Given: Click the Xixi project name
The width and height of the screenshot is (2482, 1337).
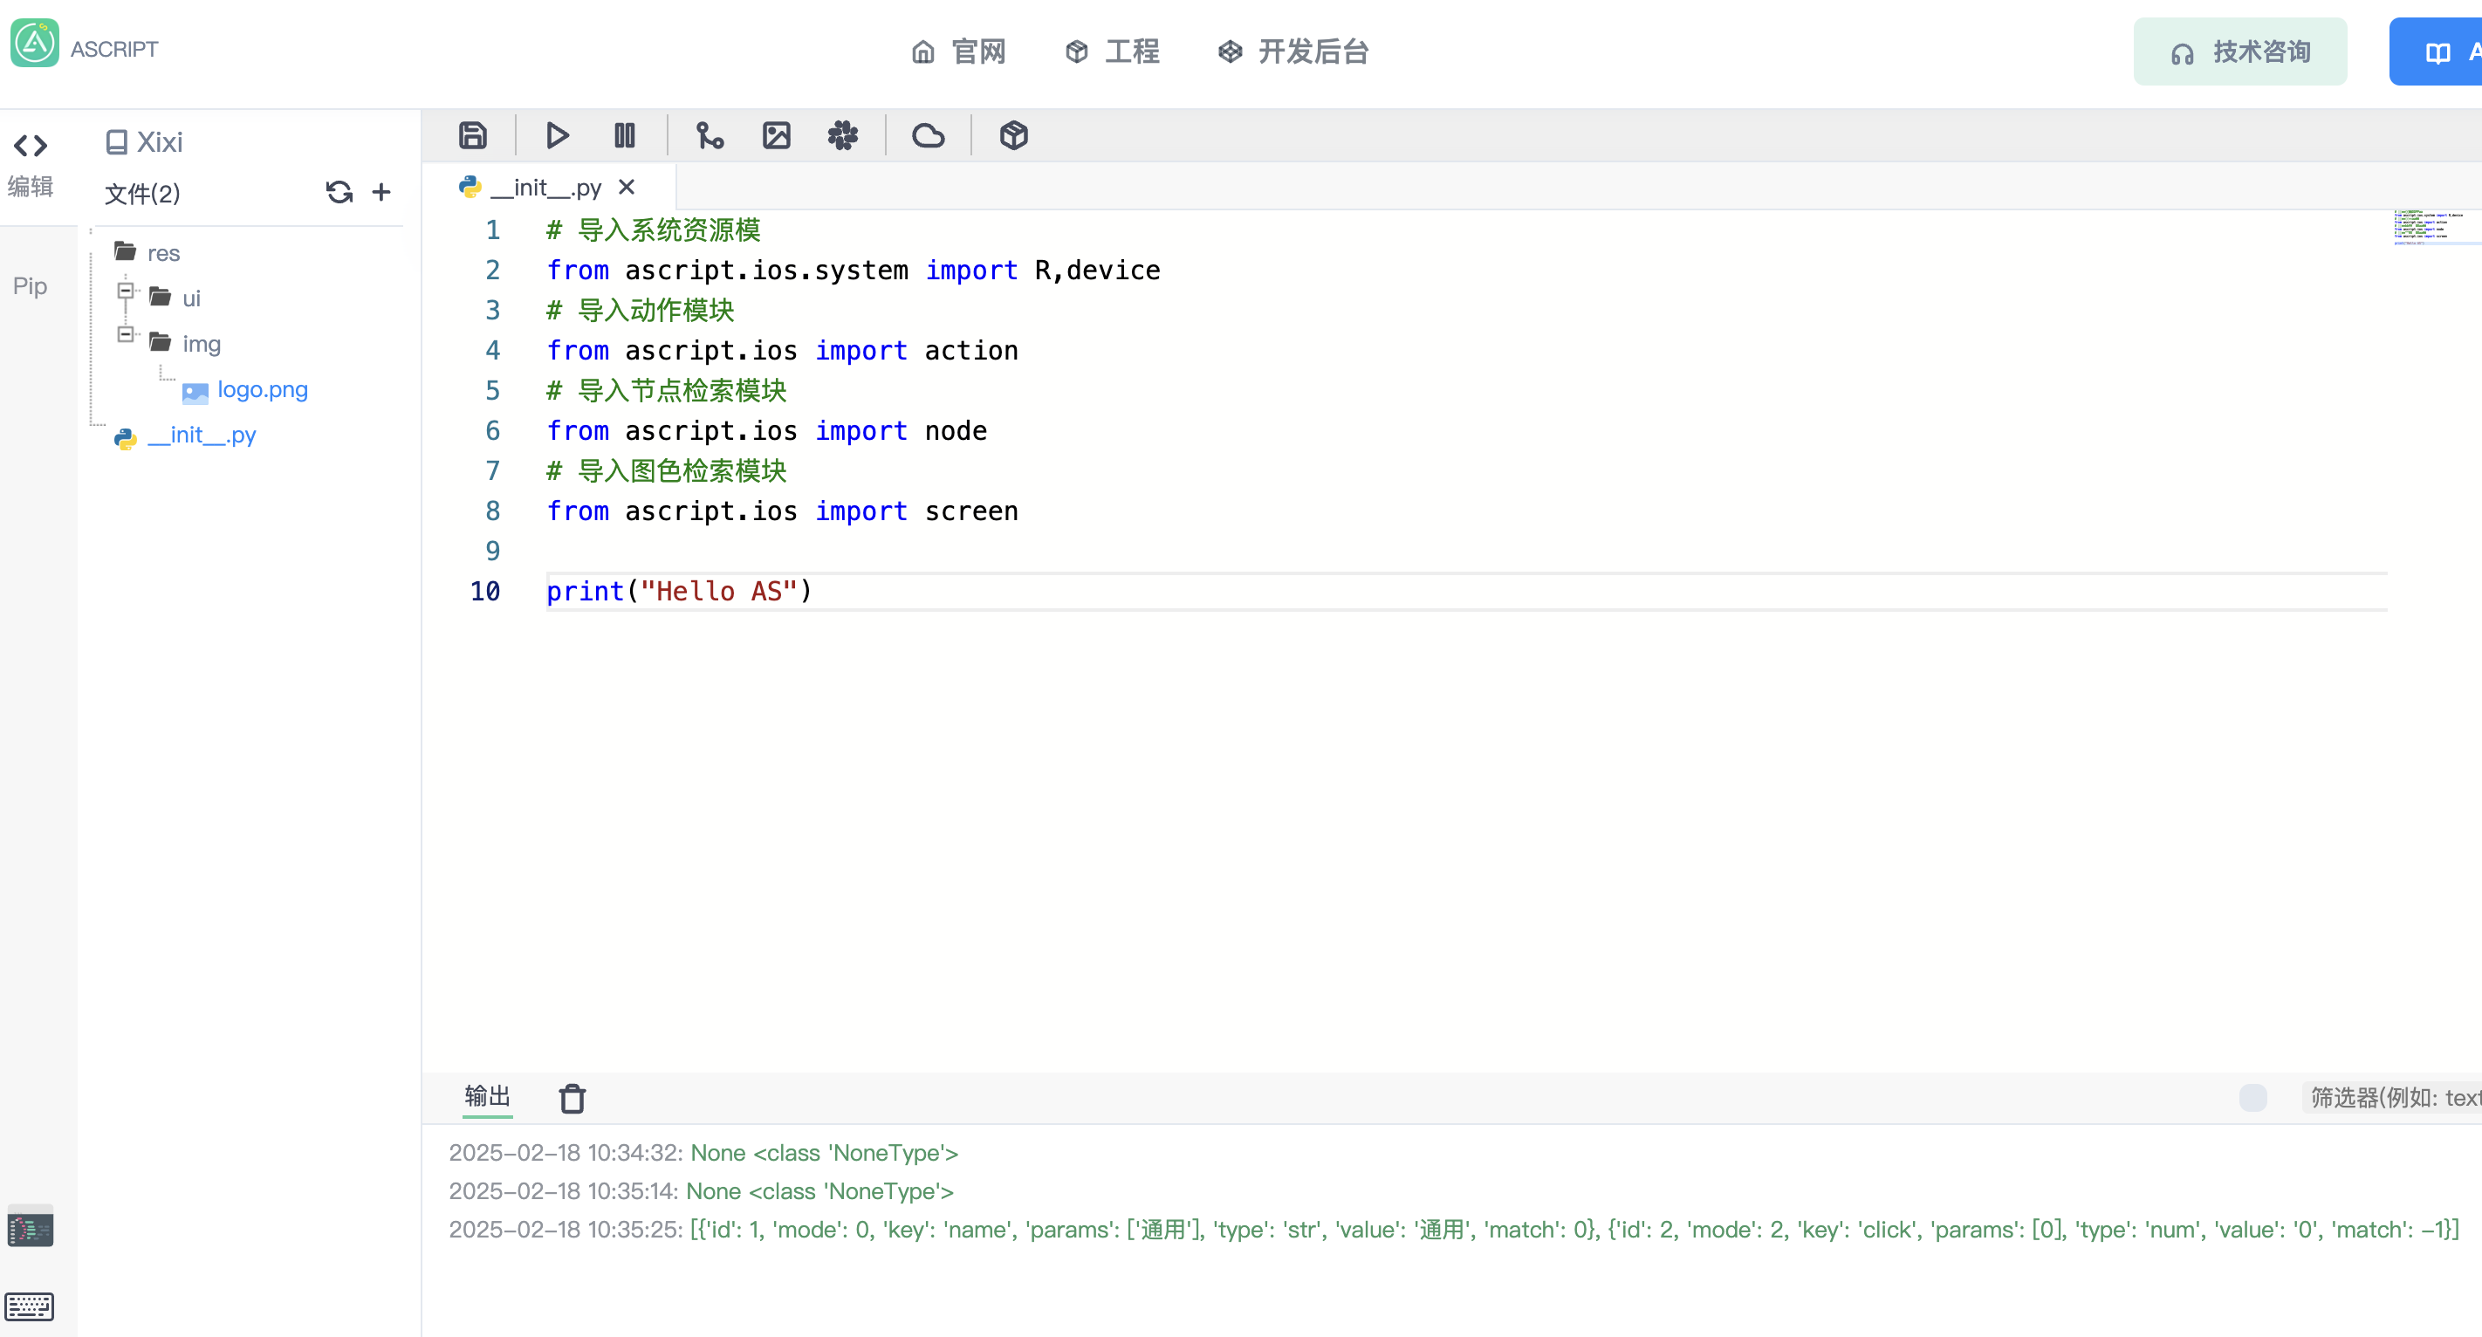Looking at the screenshot, I should [x=159, y=142].
